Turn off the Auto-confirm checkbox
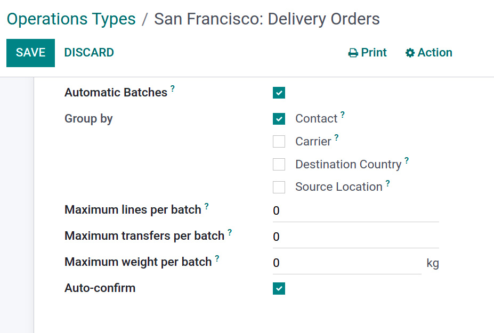 tap(279, 288)
